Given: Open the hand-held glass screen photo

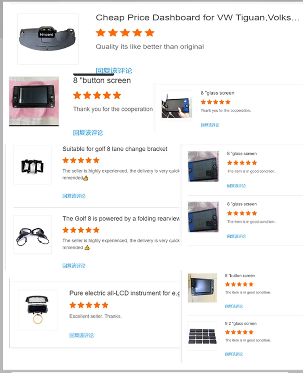Looking at the screenshot, I should click(177, 105).
